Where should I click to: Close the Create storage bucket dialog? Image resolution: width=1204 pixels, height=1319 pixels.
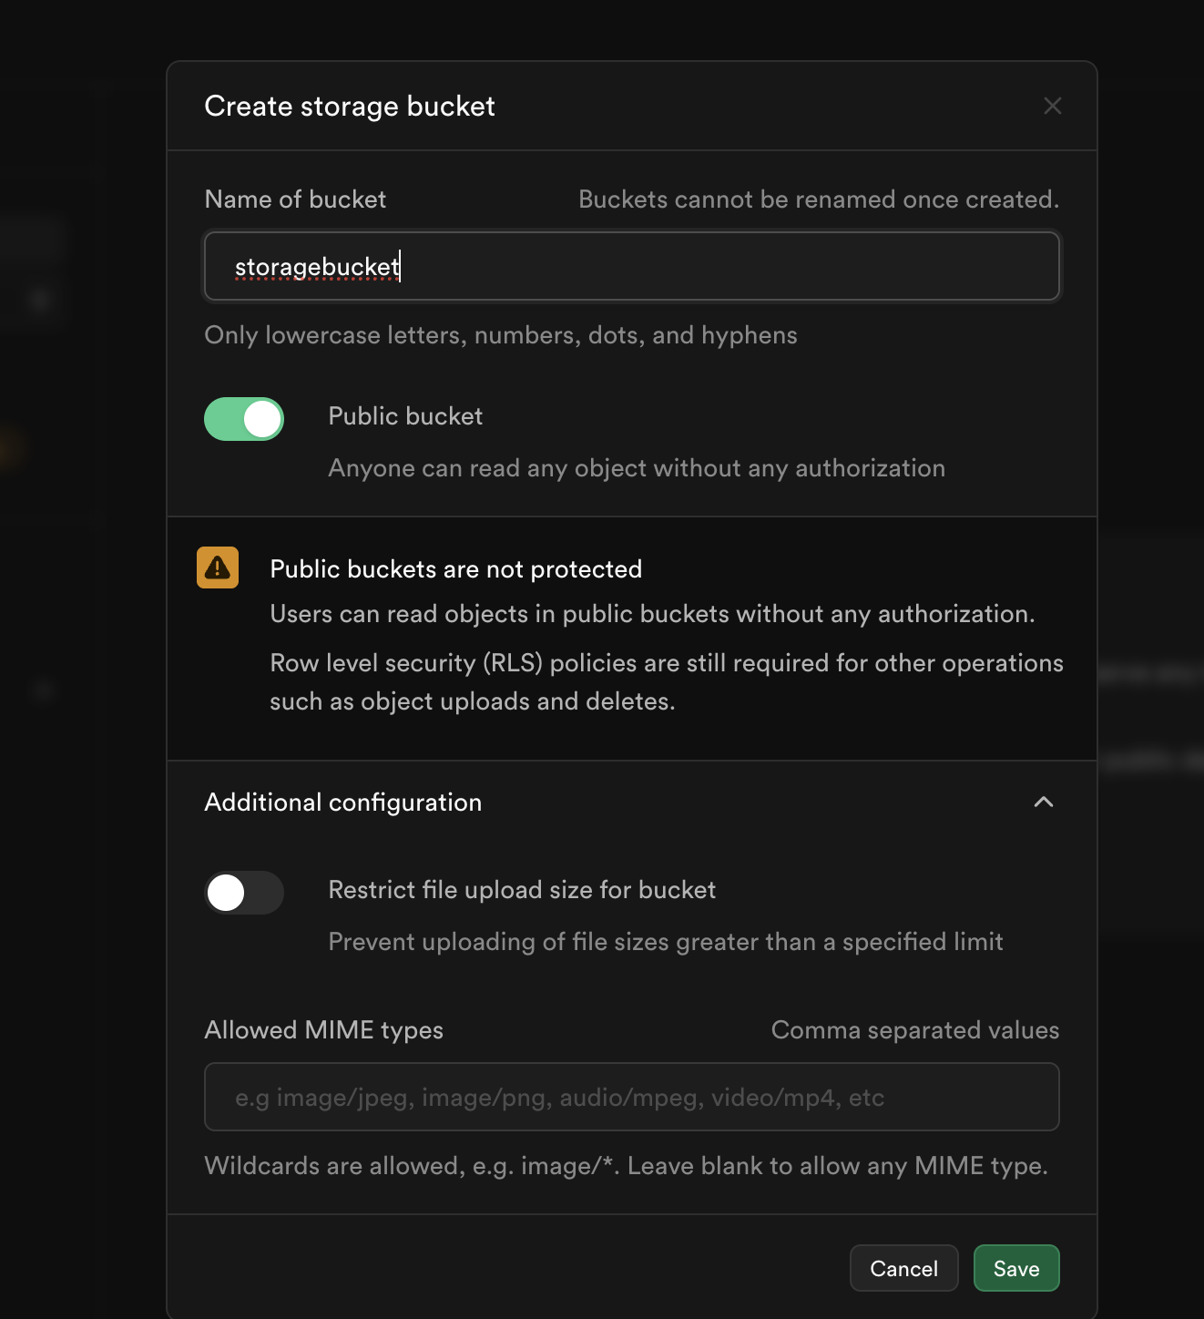click(1052, 106)
